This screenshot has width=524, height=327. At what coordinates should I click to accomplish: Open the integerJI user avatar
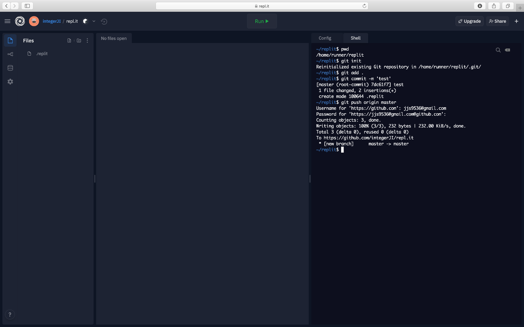point(34,21)
